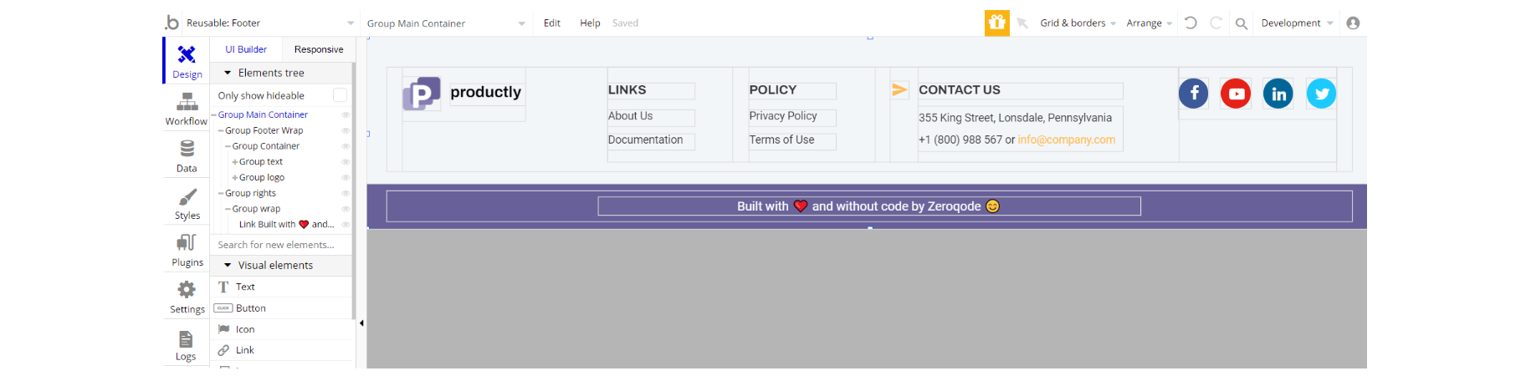Select the Twitter icon on canvas
The image size is (1531, 376).
pyautogui.click(x=1321, y=93)
